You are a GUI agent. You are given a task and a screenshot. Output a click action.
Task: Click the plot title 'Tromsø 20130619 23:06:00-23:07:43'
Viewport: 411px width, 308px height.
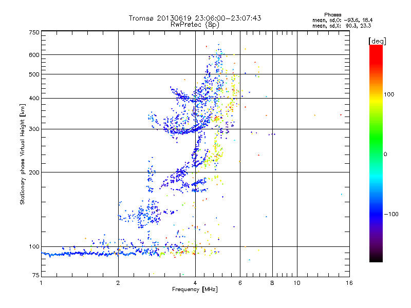click(195, 18)
